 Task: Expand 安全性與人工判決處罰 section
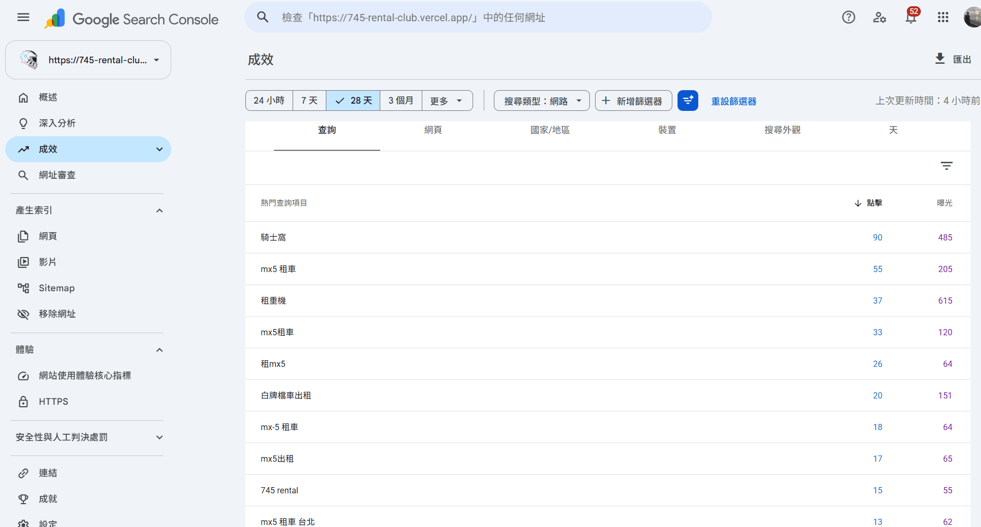[159, 437]
